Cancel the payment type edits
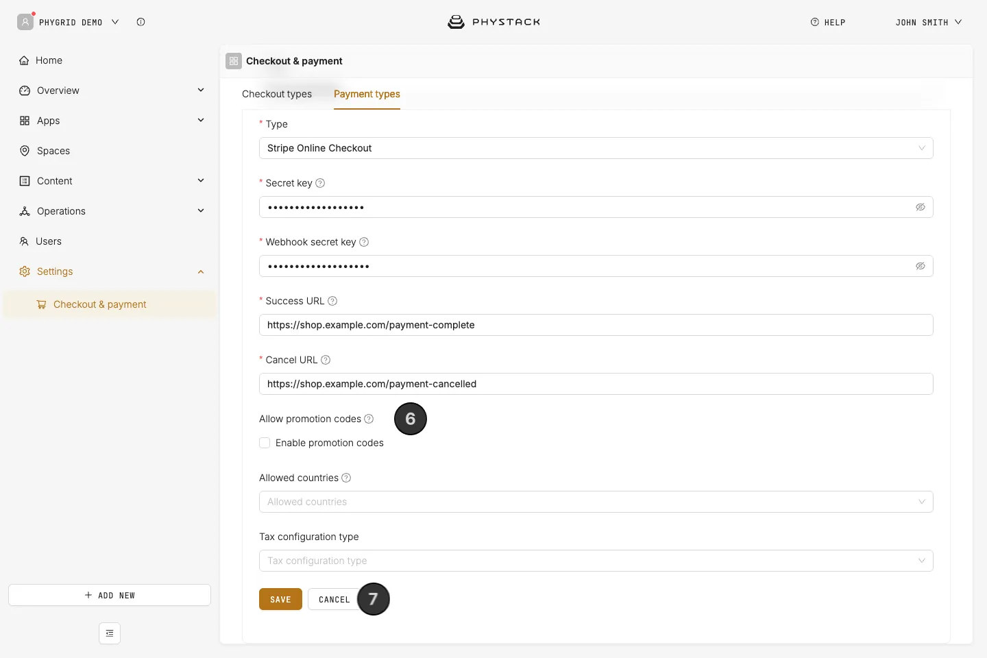The width and height of the screenshot is (987, 658). point(334,599)
